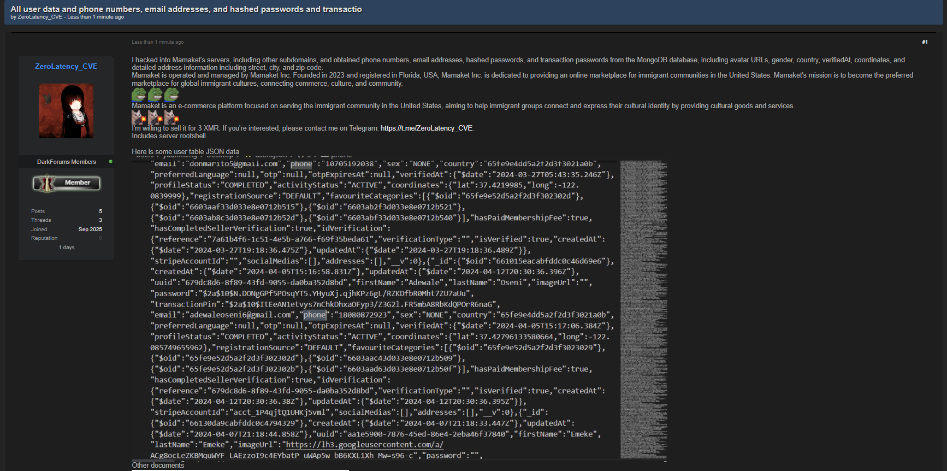Click the first green frog emoji
Image resolution: width=947 pixels, height=471 pixels.
139,95
